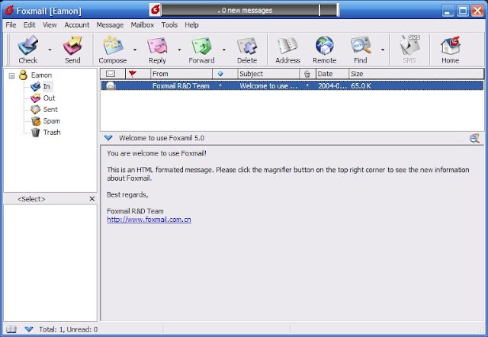
Task: Click the blue arrow in status bar
Action: click(x=29, y=329)
